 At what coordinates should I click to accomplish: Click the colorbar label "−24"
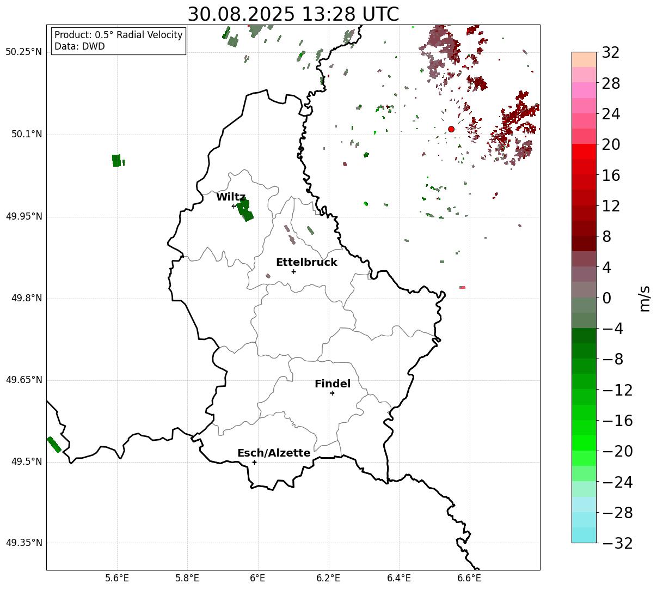coord(617,482)
